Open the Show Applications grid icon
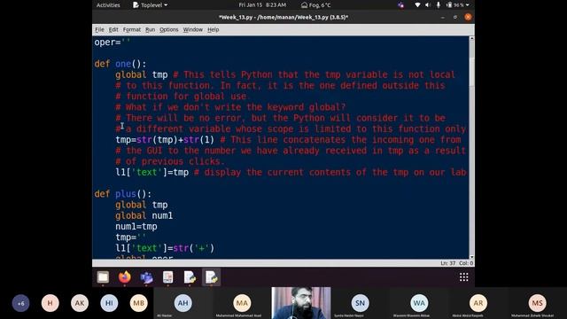This screenshot has width=567, height=319. click(464, 277)
